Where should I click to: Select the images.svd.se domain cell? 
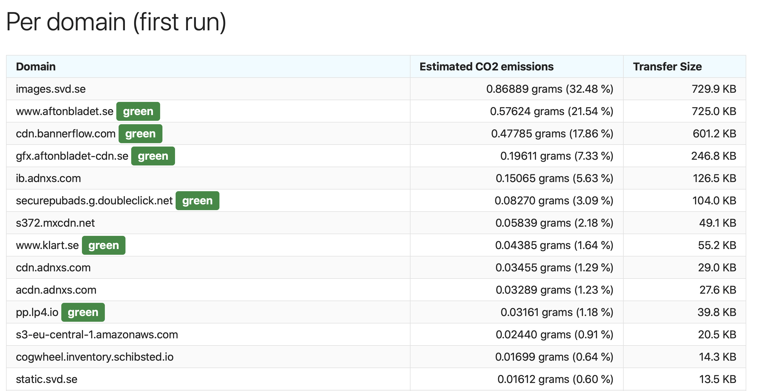click(208, 89)
